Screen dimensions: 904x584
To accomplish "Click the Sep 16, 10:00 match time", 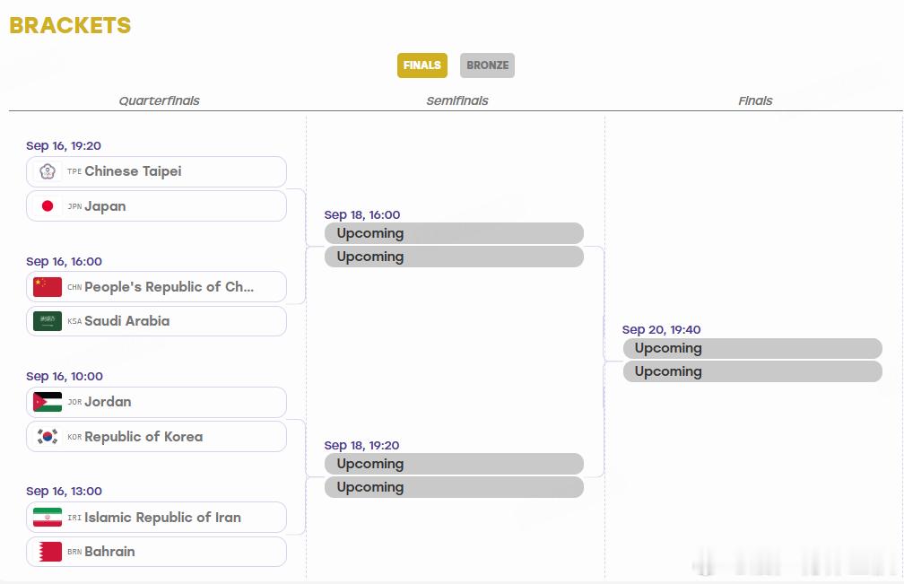I will pos(65,376).
